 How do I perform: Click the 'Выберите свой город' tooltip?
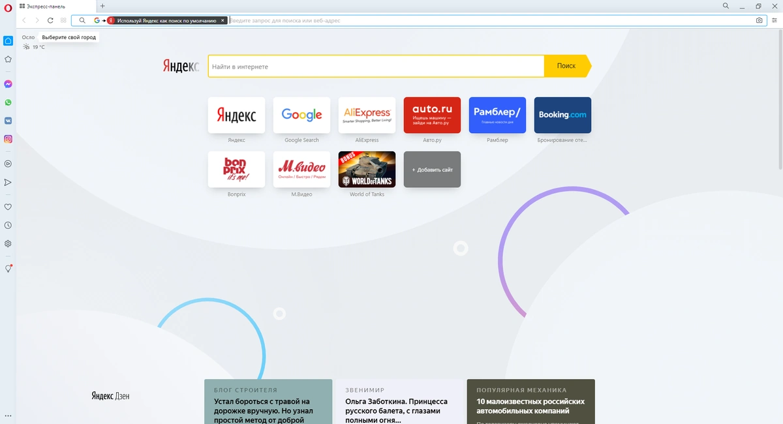pyautogui.click(x=69, y=37)
